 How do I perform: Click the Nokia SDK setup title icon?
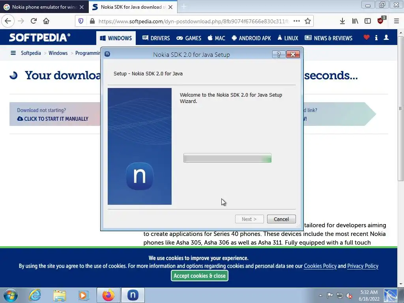point(107,54)
